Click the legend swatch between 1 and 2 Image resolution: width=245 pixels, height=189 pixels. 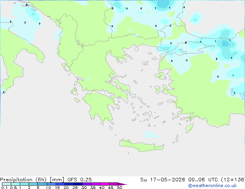pos(24,184)
